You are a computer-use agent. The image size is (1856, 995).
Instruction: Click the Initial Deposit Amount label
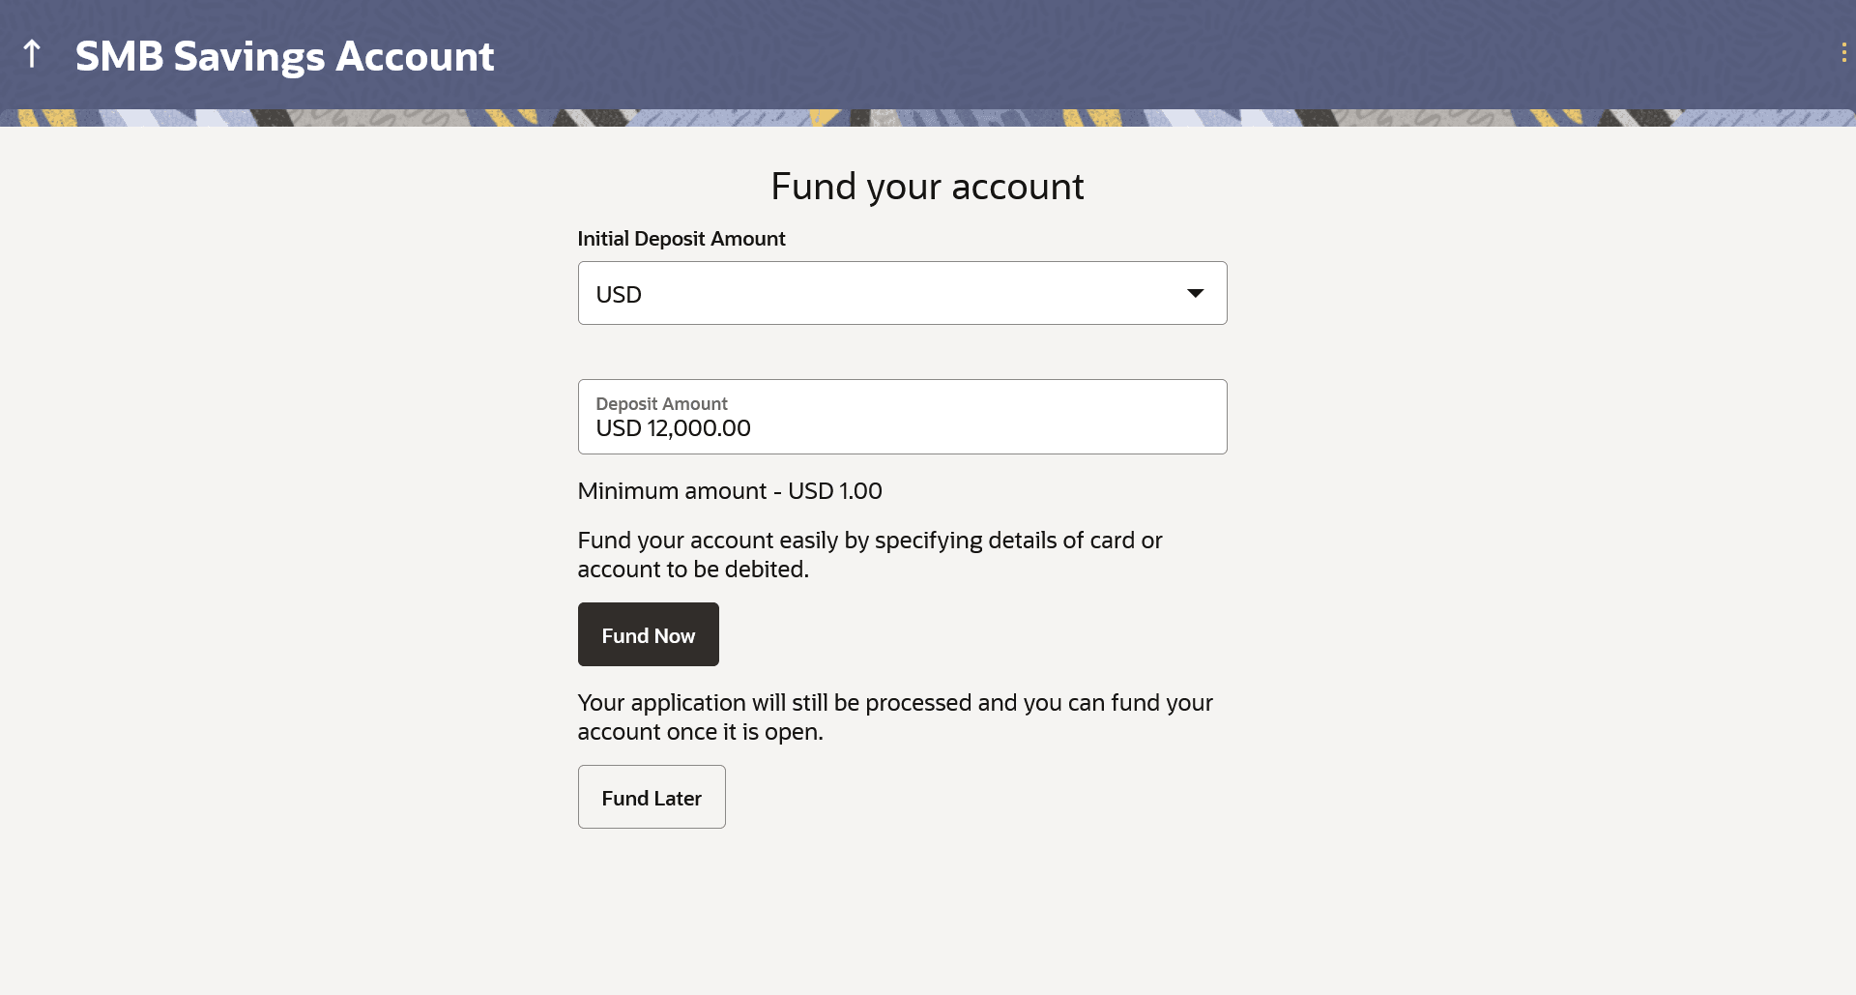681,239
